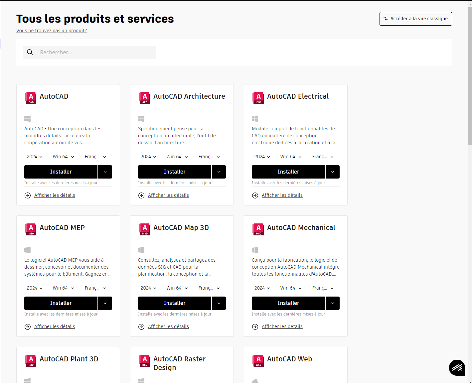Click Windows icon on AutoCAD Architecture card
The width and height of the screenshot is (472, 383).
point(141,119)
